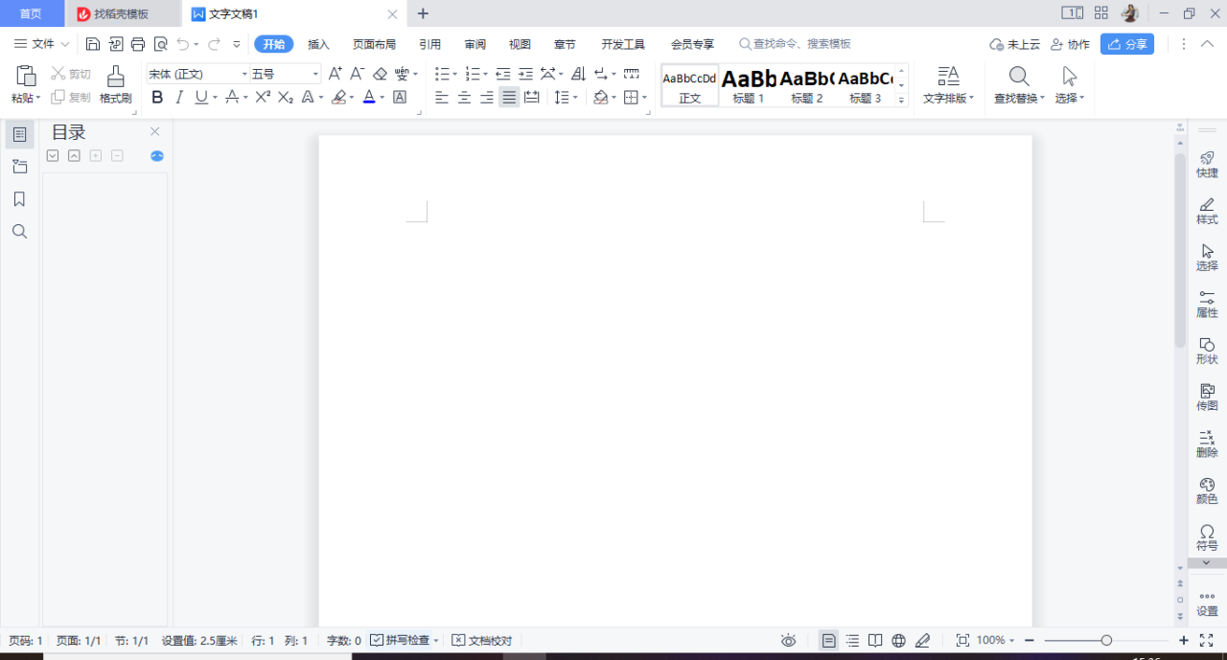Apply subscript formatting

click(x=286, y=98)
